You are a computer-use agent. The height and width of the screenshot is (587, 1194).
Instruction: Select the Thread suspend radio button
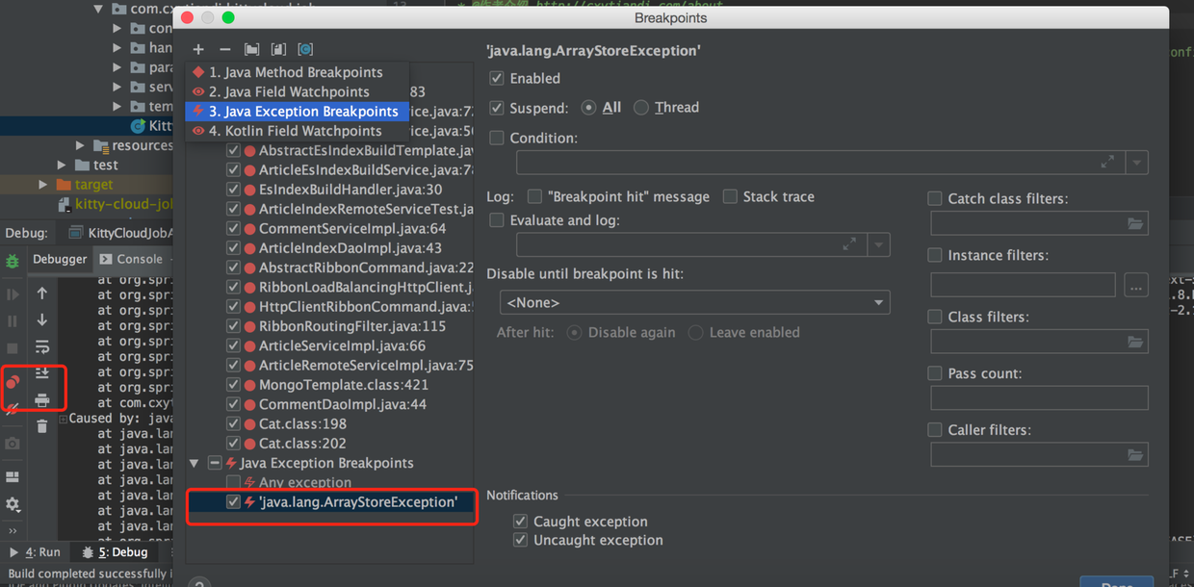641,108
